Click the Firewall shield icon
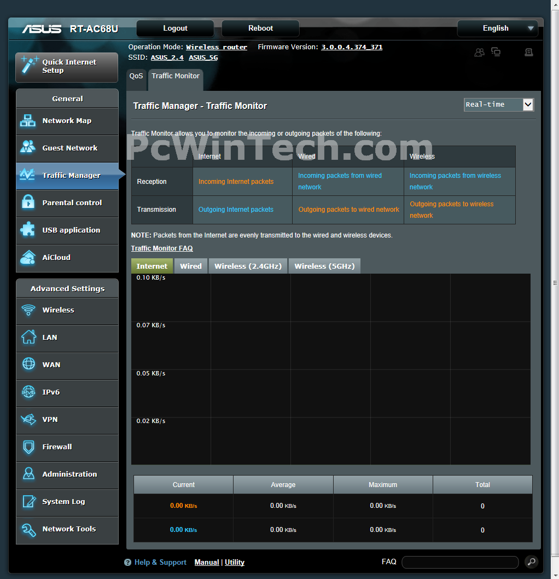The height and width of the screenshot is (579, 559). pyautogui.click(x=28, y=447)
